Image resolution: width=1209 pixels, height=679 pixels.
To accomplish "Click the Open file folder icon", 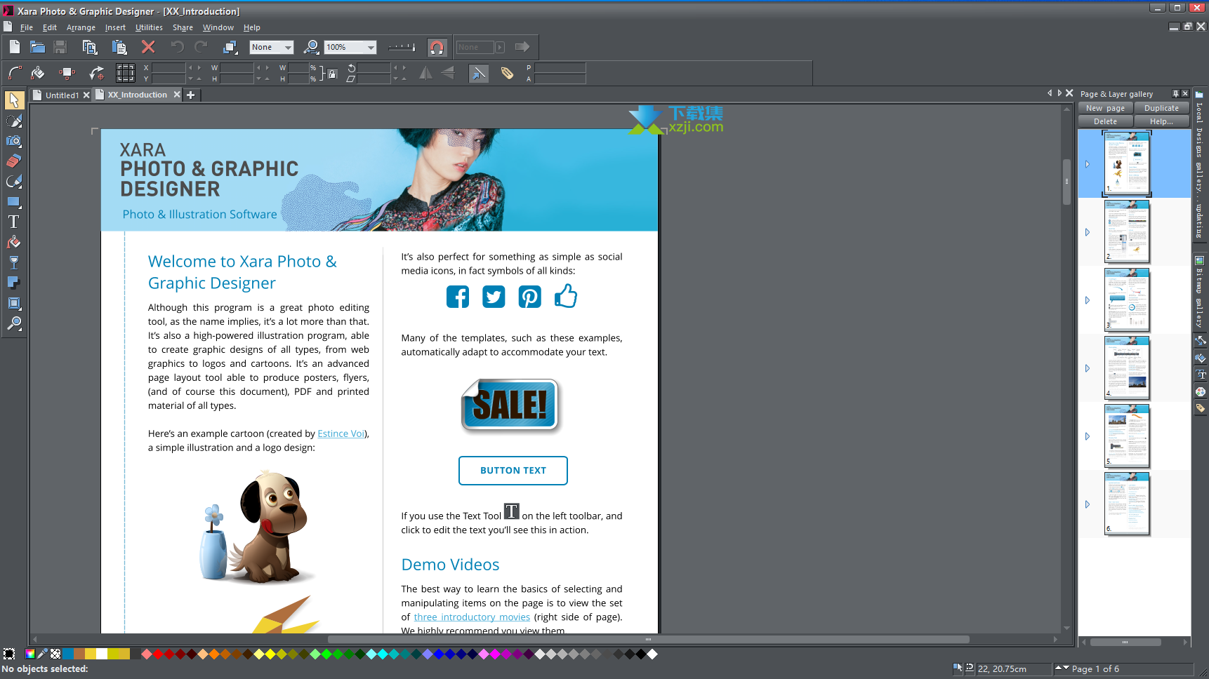I will (37, 47).
